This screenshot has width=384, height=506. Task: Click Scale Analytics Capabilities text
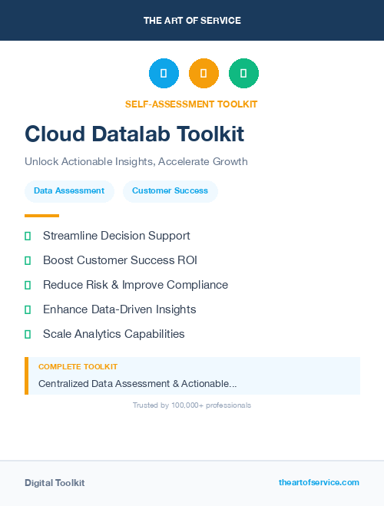pyautogui.click(x=114, y=334)
